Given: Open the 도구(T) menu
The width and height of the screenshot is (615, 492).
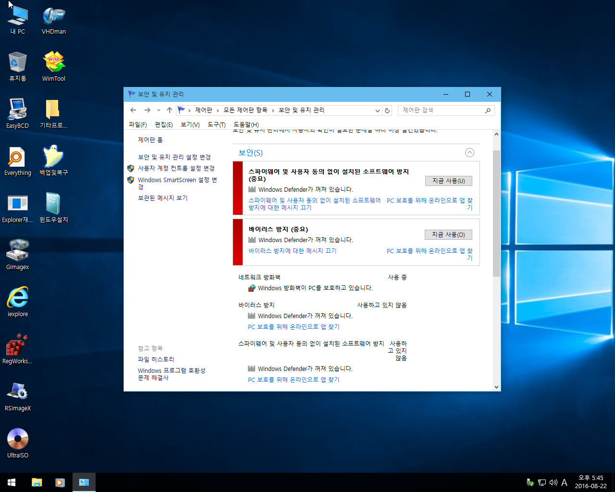Looking at the screenshot, I should [x=217, y=124].
